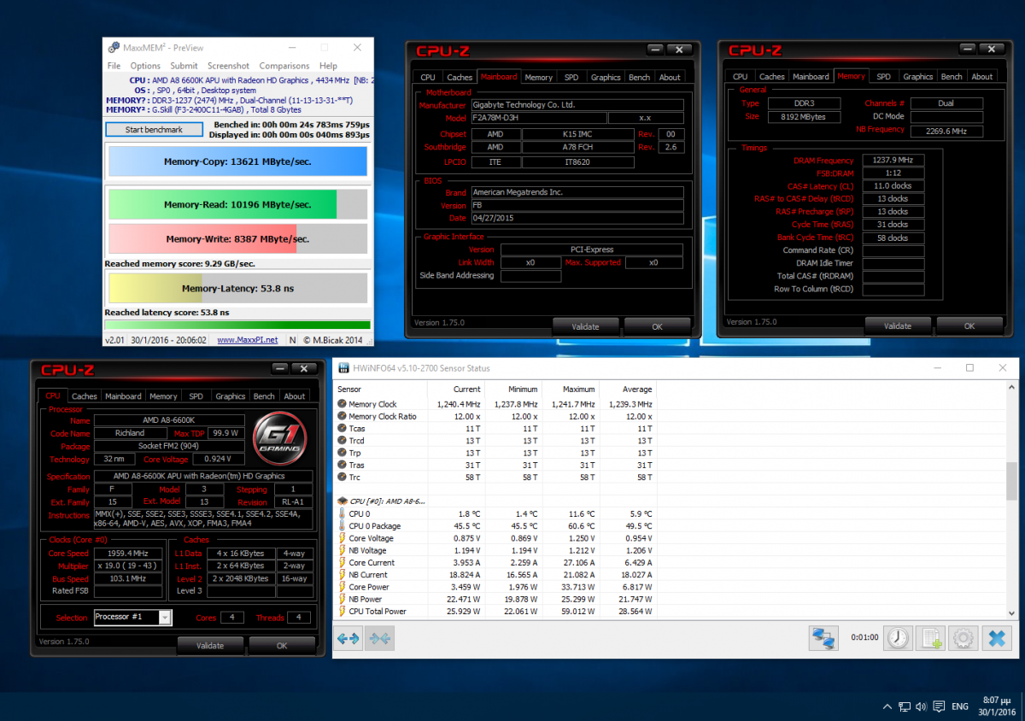The height and width of the screenshot is (721, 1025).
Task: Click the CPU 0 thermometer icon
Action: [343, 514]
